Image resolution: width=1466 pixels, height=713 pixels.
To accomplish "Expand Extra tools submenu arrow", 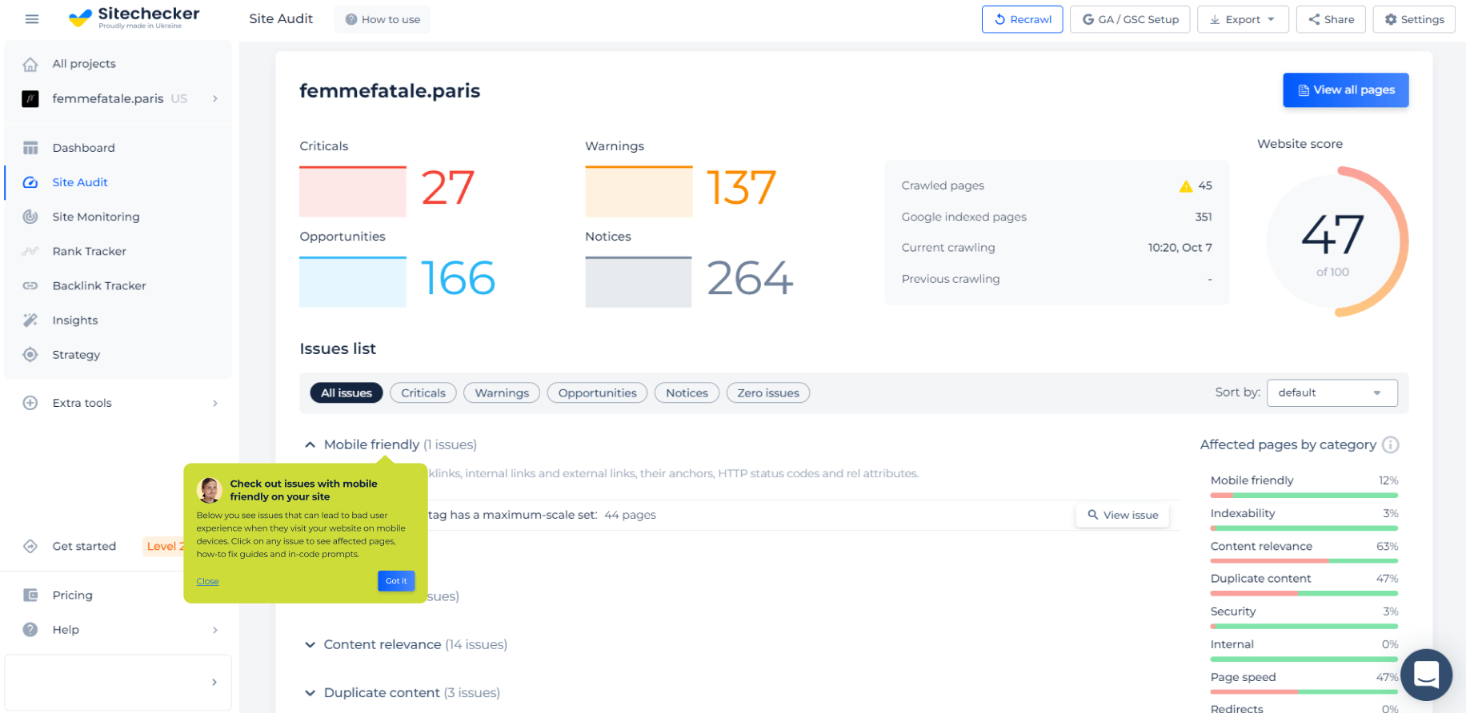I will click(215, 403).
